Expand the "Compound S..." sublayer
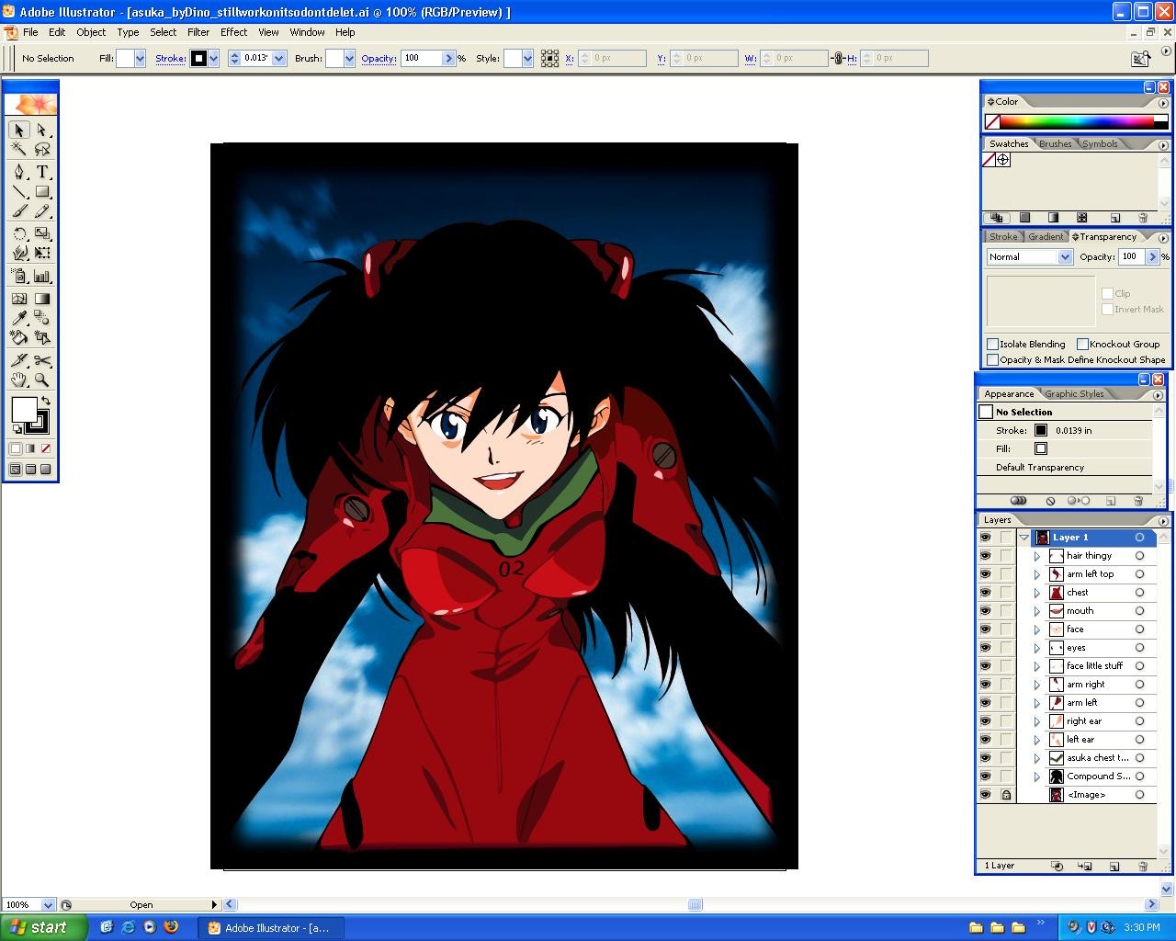 coord(1037,777)
